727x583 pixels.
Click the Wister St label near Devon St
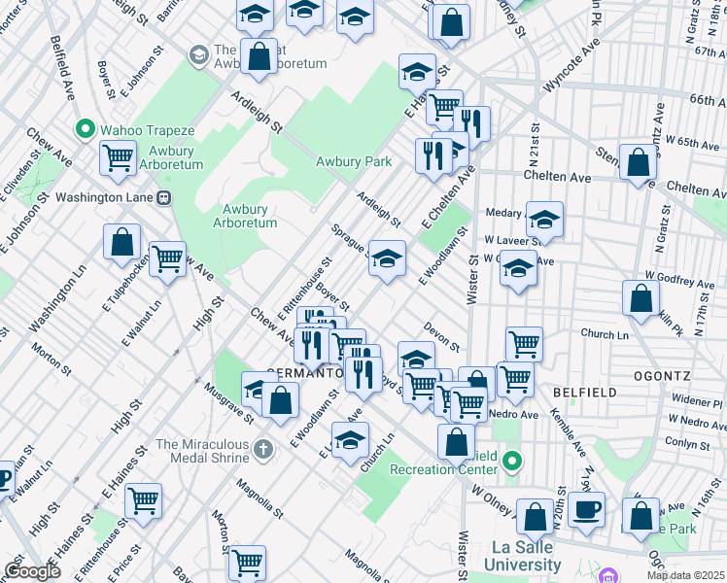tap(472, 280)
